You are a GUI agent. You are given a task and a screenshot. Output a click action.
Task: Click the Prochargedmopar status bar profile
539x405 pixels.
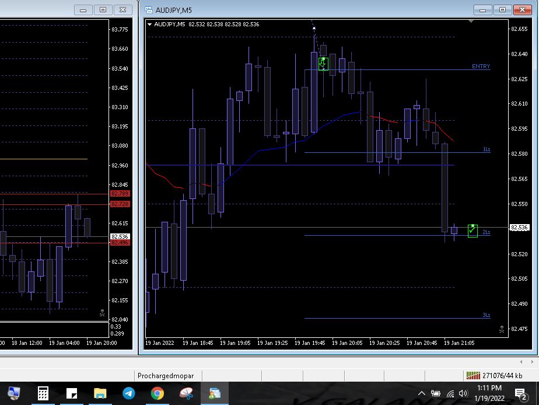click(166, 376)
